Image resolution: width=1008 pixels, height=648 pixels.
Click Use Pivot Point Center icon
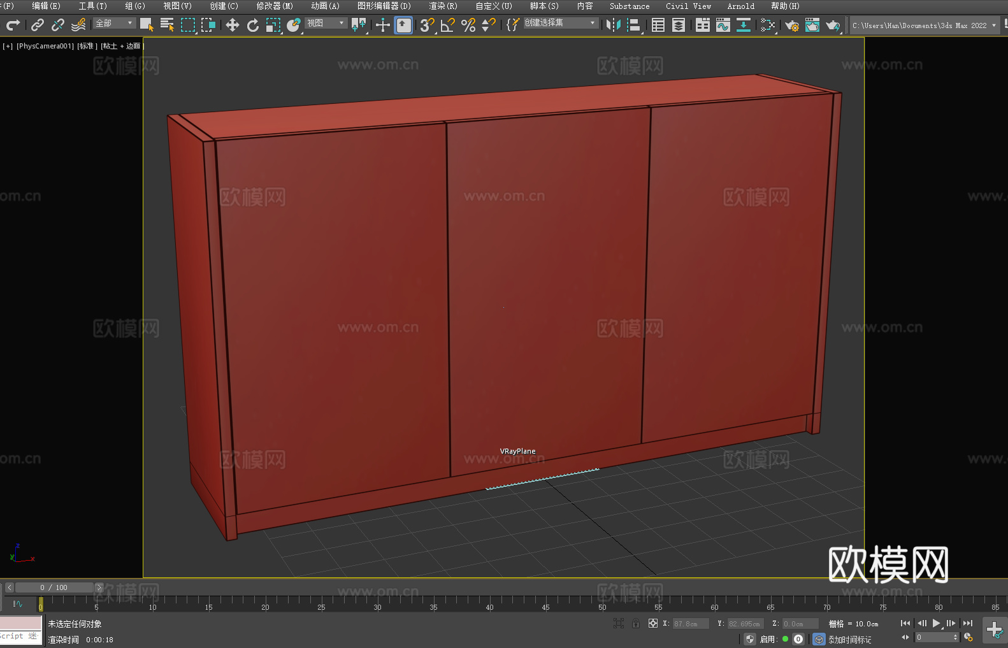point(359,25)
